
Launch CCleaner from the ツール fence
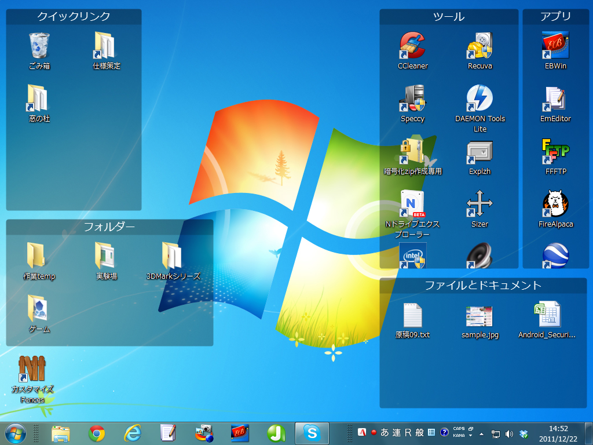tap(412, 50)
